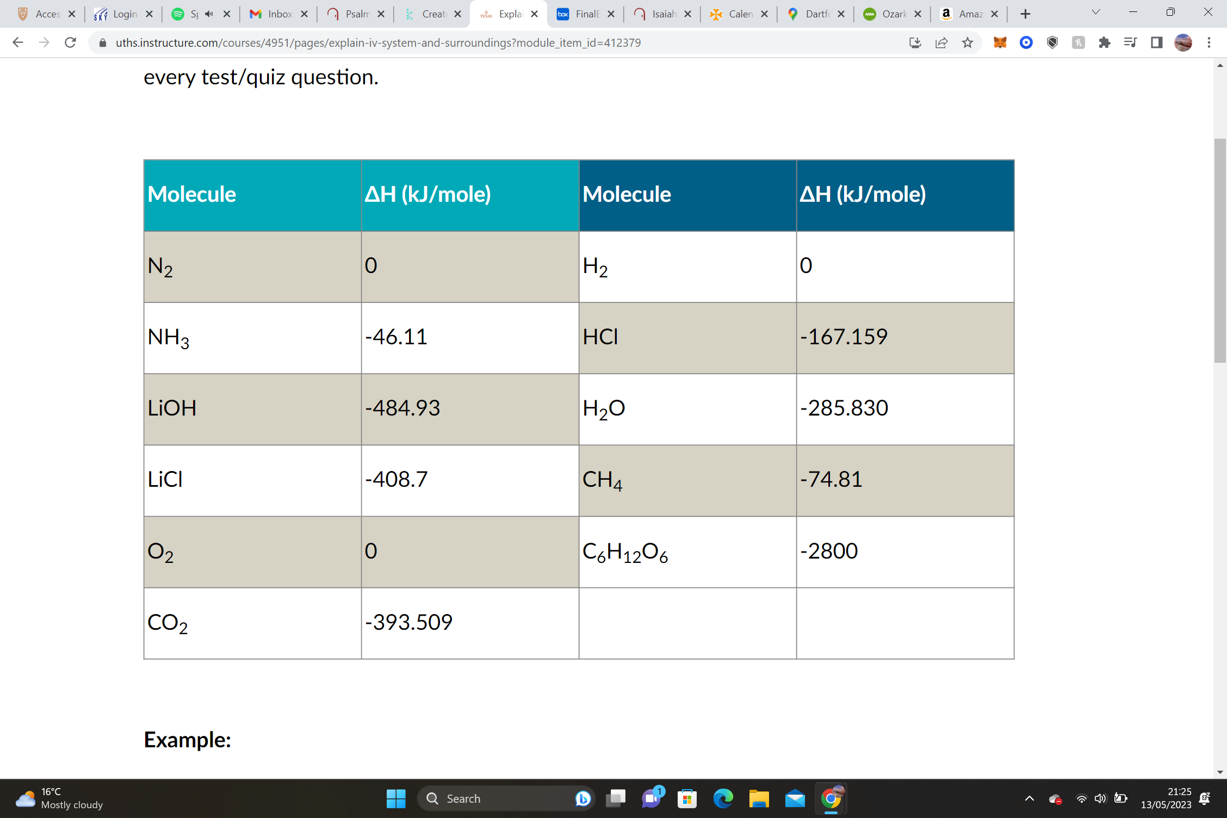Select the NH3 table cell
The height and width of the screenshot is (818, 1227).
click(x=253, y=338)
